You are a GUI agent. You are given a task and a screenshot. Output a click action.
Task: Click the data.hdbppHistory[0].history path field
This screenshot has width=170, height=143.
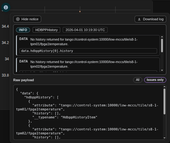88,51
